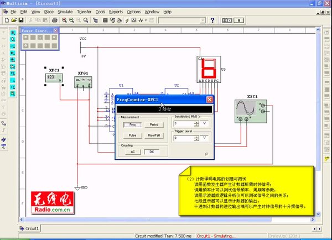
Task: Select the yellow measurement probe instrument icon
Action: pyautogui.click(x=326, y=159)
